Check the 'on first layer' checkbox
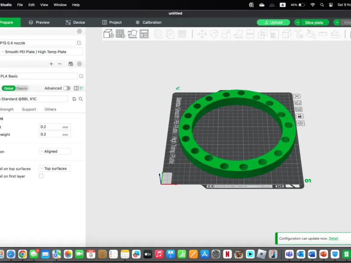Viewport: 351px width, 263px height. pyautogui.click(x=41, y=176)
